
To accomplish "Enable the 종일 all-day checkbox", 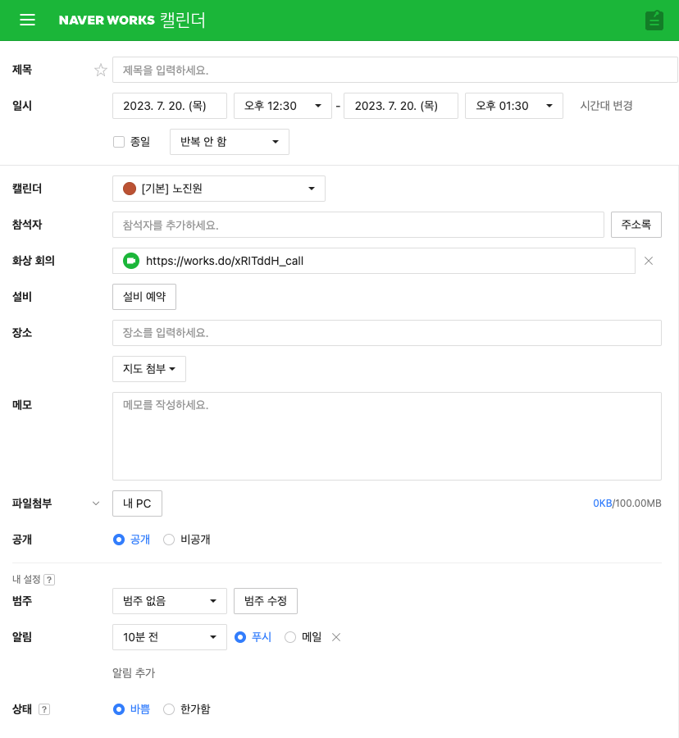I will pos(119,142).
